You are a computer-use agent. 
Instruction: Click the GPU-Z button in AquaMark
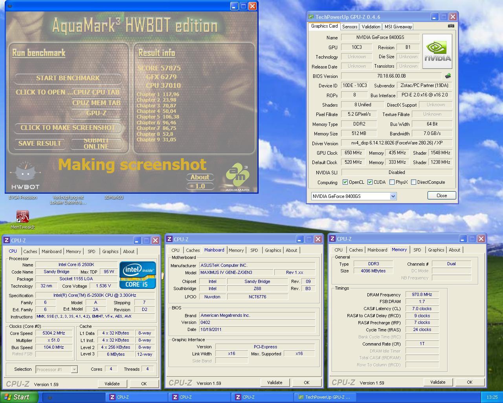click(96, 113)
